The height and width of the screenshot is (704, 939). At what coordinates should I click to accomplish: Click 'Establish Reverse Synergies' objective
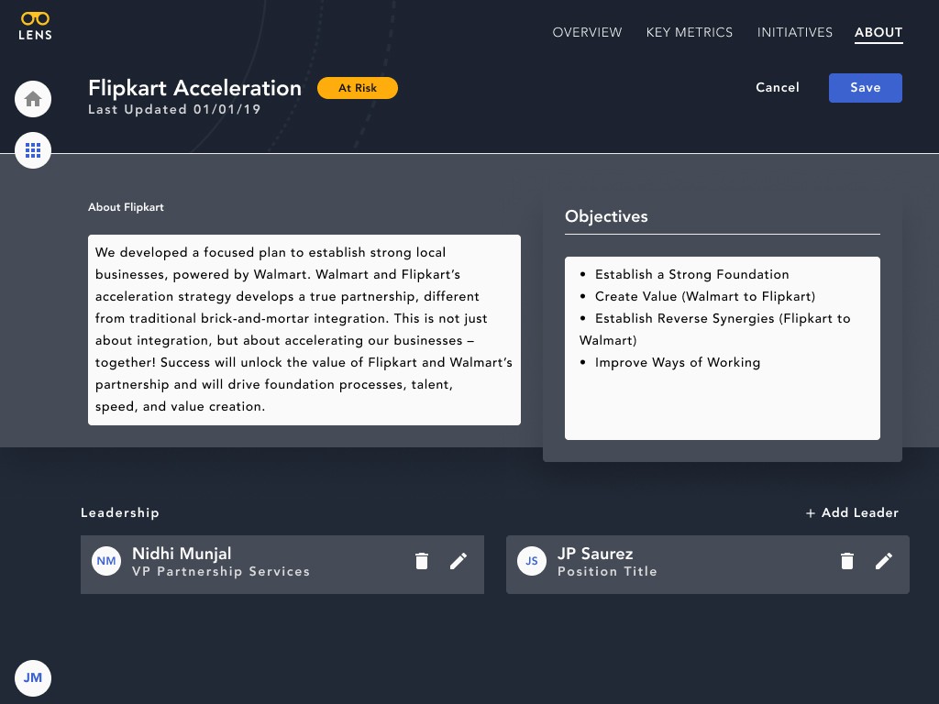(x=715, y=330)
